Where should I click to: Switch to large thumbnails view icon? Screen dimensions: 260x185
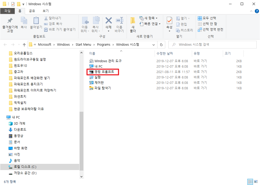click(256, 182)
